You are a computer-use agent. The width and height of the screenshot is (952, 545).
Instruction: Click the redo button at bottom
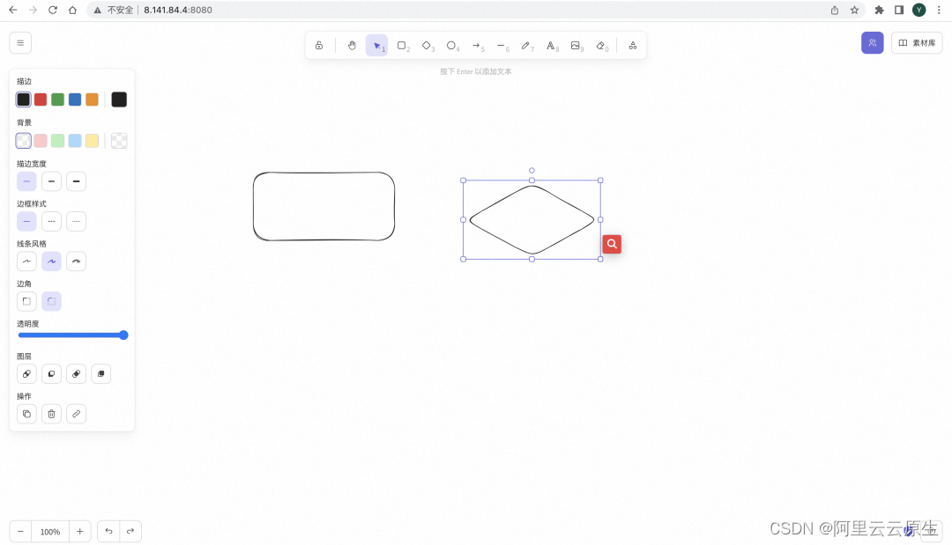pos(130,531)
